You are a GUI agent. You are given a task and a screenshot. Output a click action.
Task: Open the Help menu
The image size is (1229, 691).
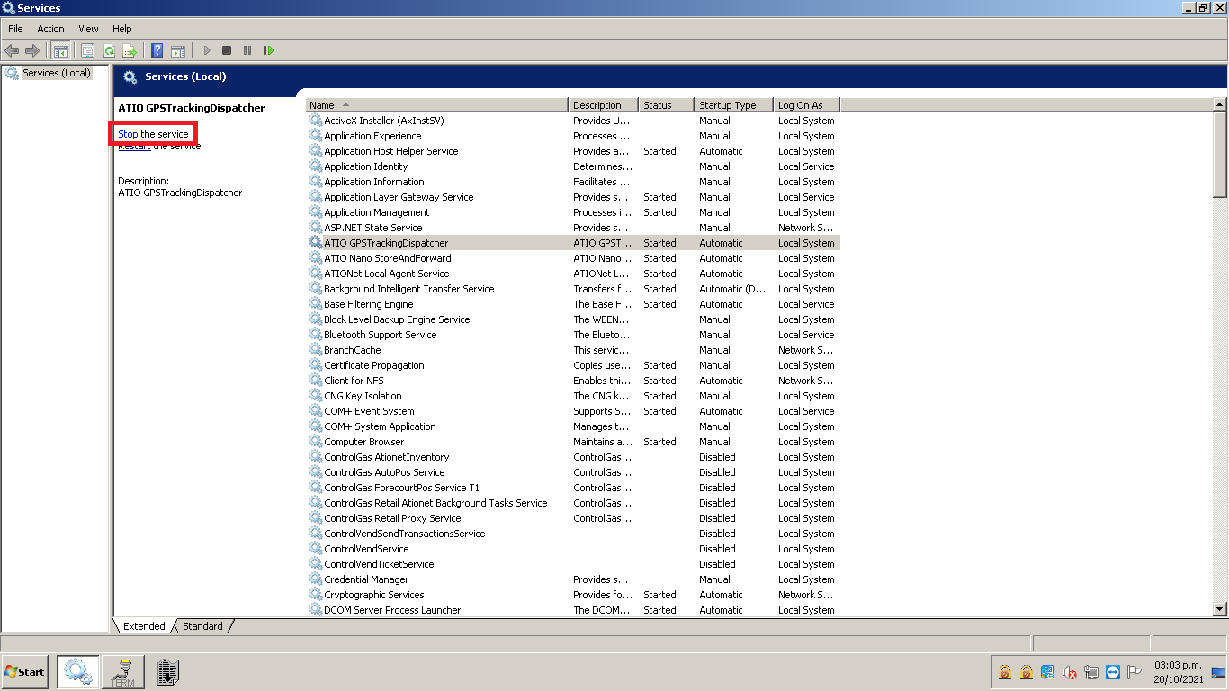click(x=122, y=29)
